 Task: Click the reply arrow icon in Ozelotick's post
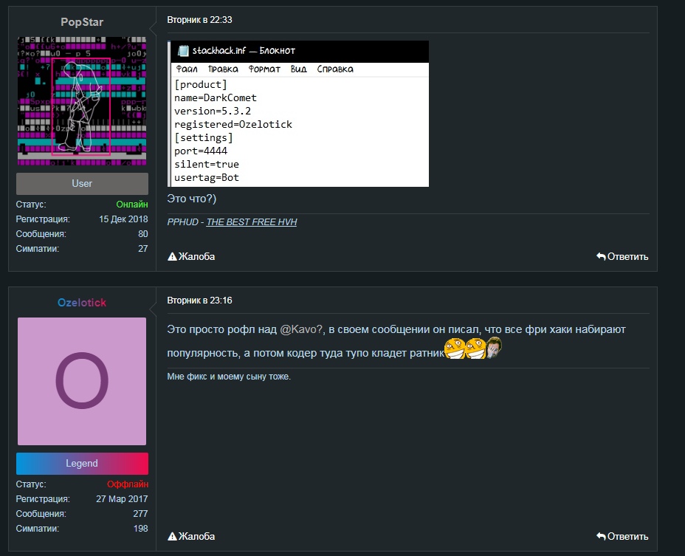tap(601, 537)
